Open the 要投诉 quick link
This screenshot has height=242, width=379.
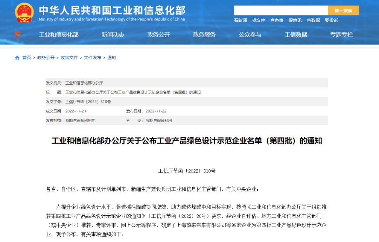332,20
